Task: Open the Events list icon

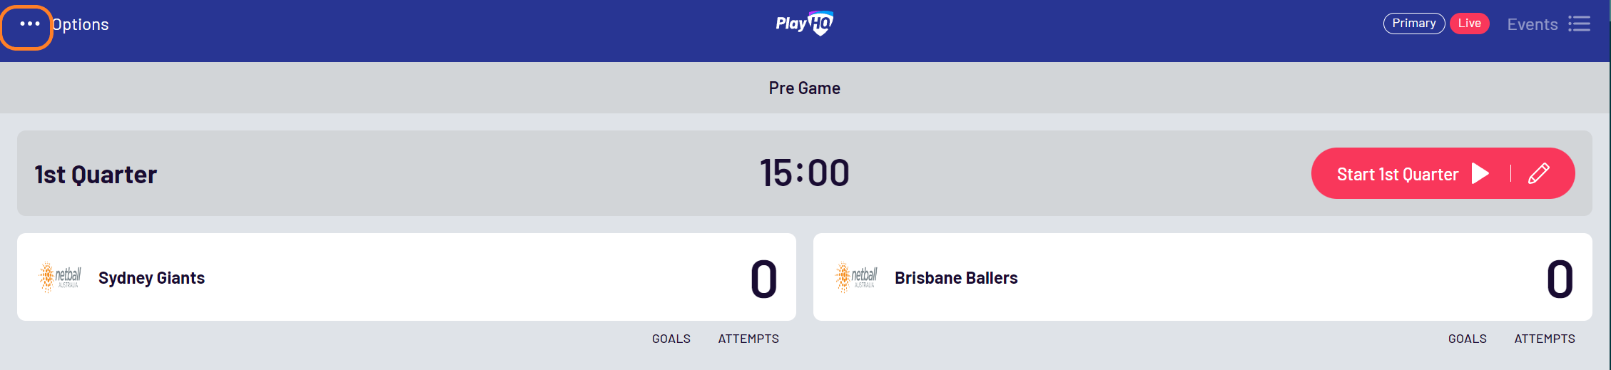Action: pos(1579,24)
